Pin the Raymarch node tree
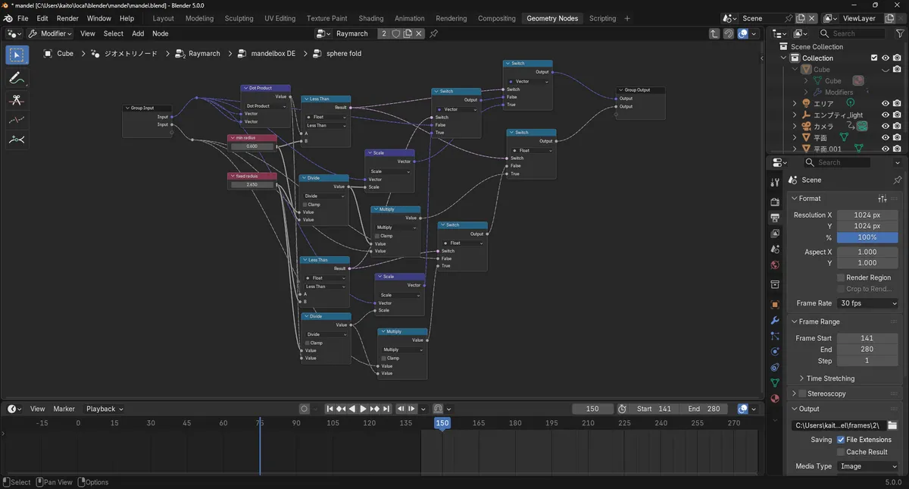The height and width of the screenshot is (489, 909). (x=433, y=33)
